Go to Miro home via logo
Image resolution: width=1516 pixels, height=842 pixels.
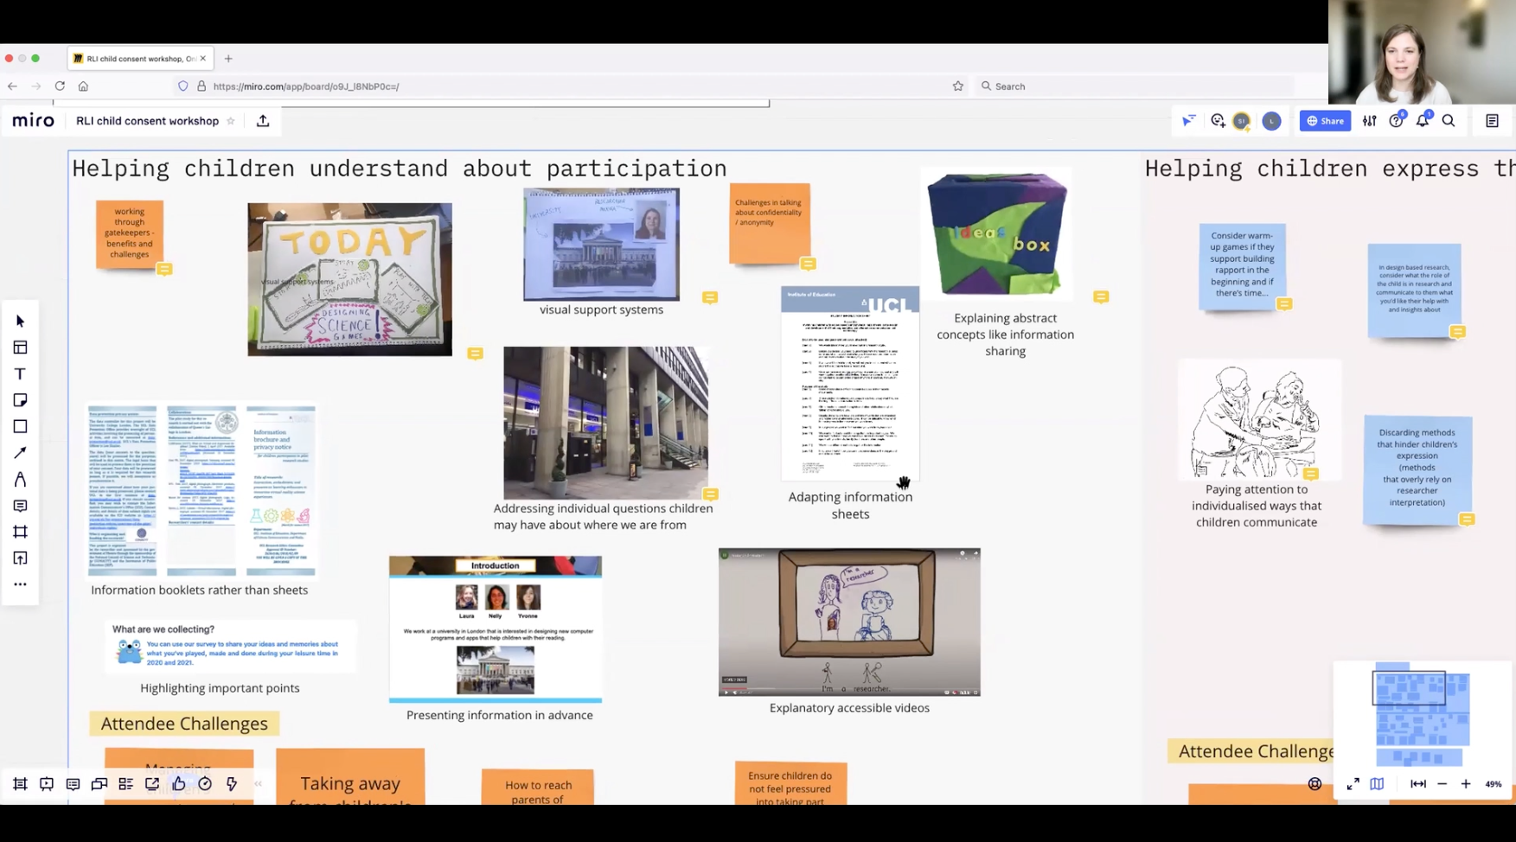34,121
